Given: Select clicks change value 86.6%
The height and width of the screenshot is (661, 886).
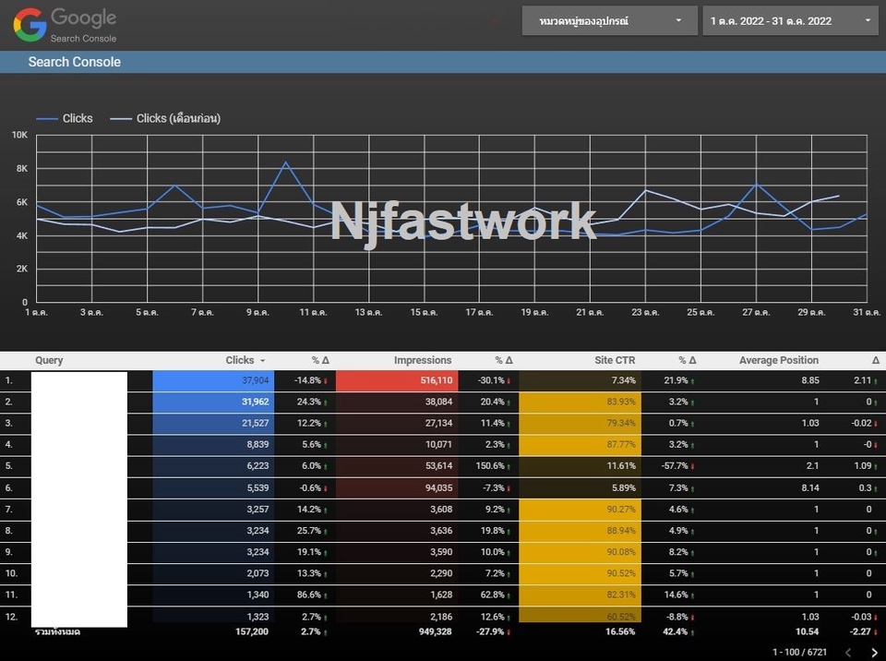Looking at the screenshot, I should coord(309,595).
